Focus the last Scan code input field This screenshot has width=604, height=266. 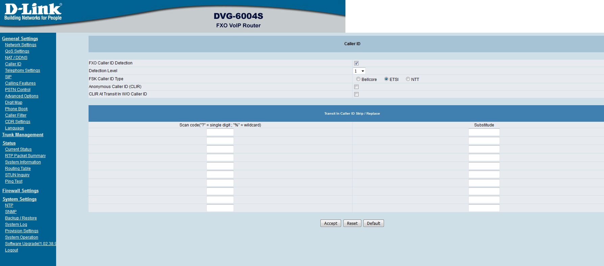(x=220, y=208)
